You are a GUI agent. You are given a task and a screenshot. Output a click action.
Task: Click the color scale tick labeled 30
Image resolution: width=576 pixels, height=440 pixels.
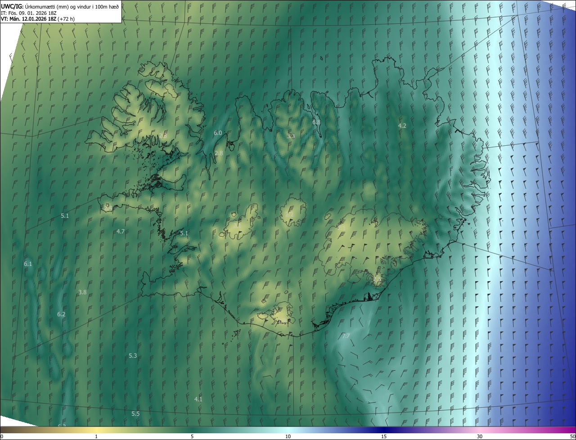point(480,436)
